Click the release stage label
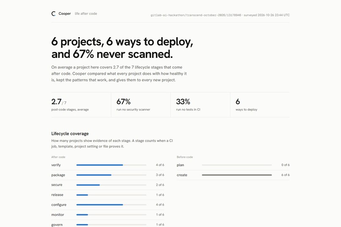Viewport: 341px width, 227px height. [x=57, y=195]
